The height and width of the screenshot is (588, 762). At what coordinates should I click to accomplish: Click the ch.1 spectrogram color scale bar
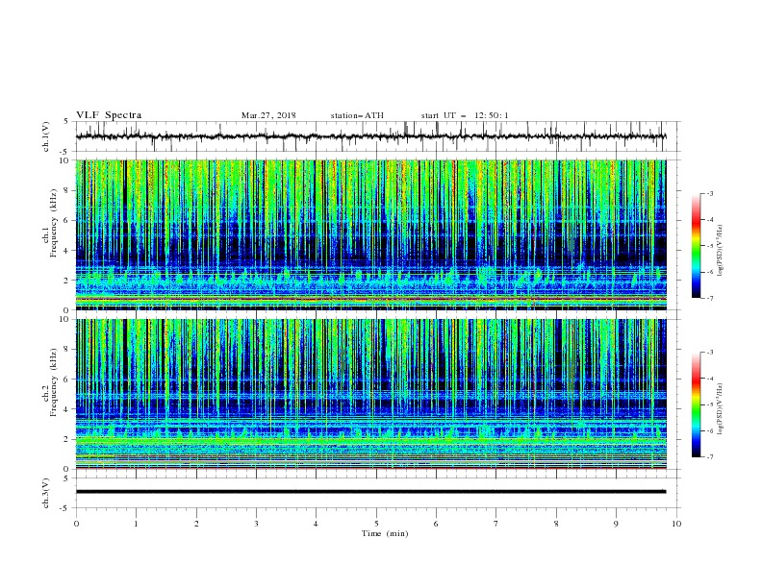(697, 246)
